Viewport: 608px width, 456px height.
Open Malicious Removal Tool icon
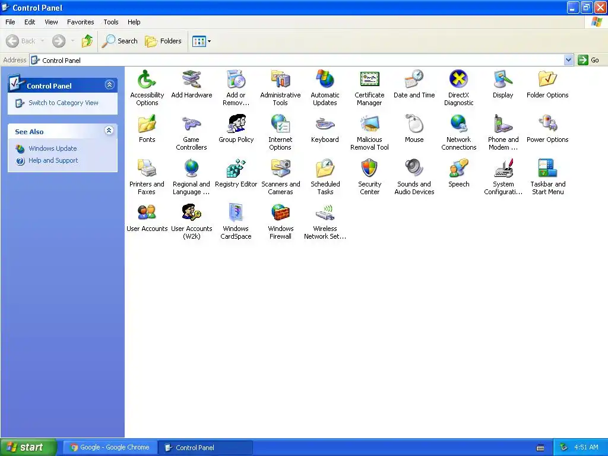tap(369, 123)
